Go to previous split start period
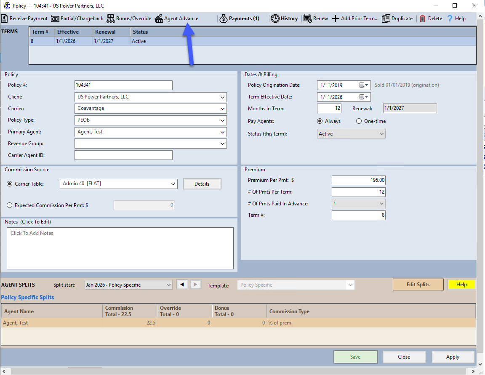 [182, 285]
